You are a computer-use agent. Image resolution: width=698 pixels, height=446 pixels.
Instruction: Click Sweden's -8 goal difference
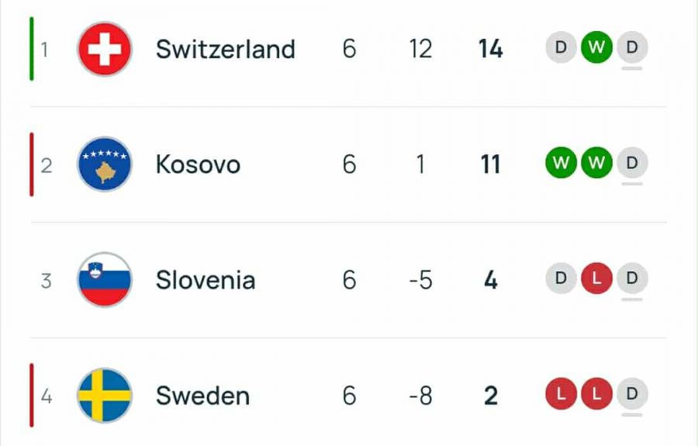(420, 396)
